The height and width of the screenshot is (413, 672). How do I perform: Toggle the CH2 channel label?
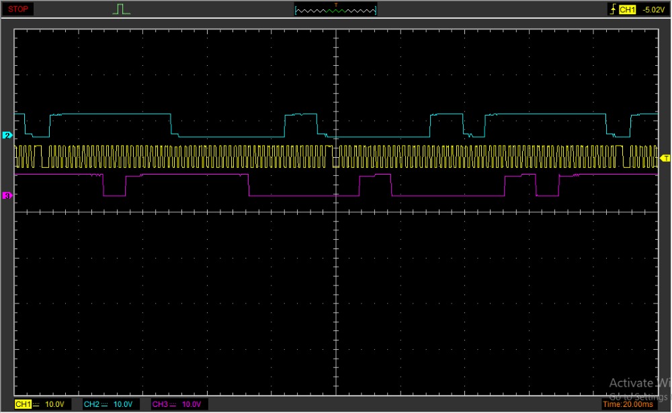[x=91, y=404]
